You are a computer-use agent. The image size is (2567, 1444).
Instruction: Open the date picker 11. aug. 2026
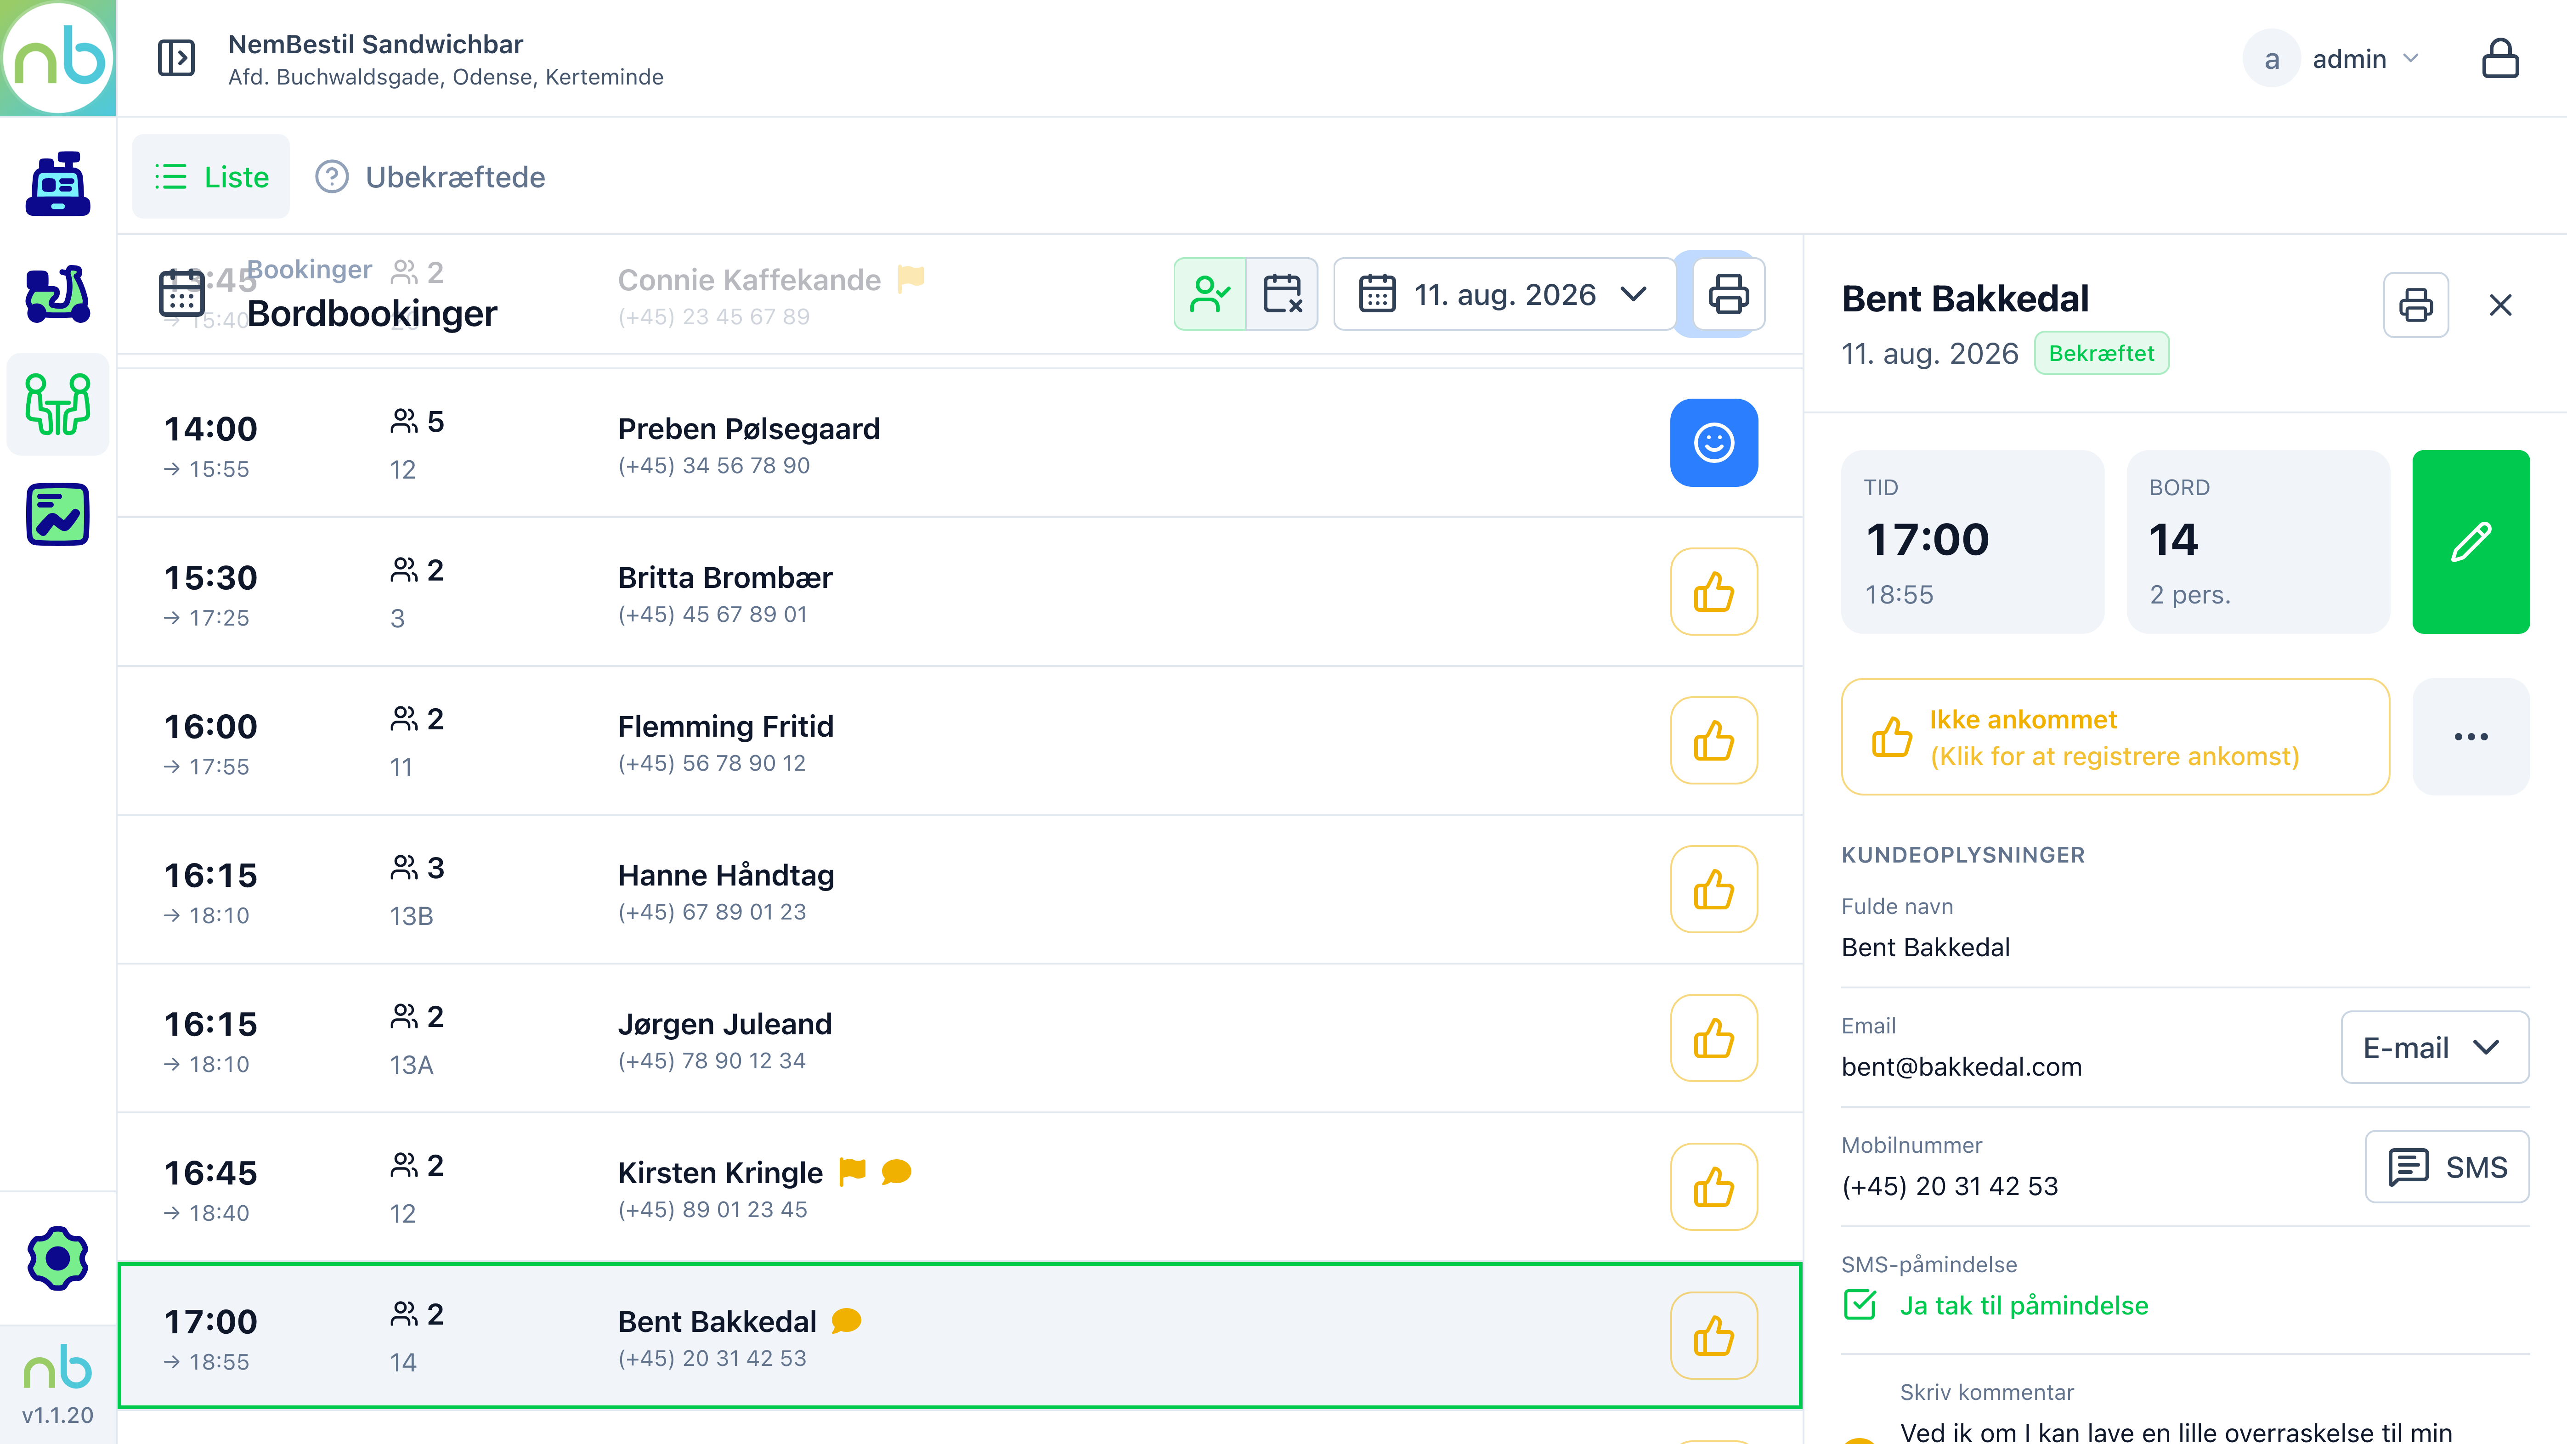point(1505,294)
